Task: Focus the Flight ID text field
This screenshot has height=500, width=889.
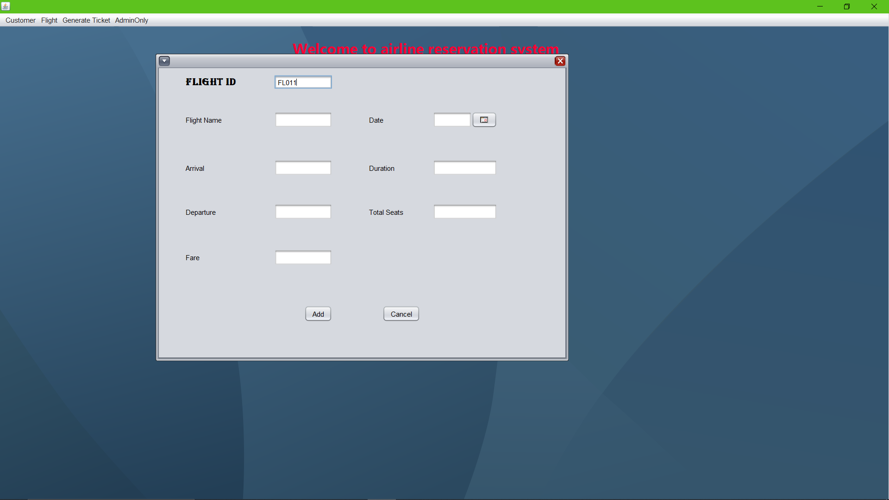Action: pos(303,82)
